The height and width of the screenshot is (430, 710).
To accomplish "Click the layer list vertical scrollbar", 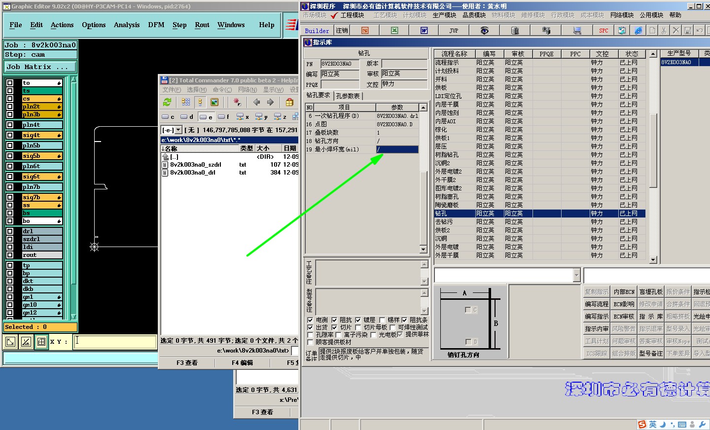I will pyautogui.click(x=73, y=198).
